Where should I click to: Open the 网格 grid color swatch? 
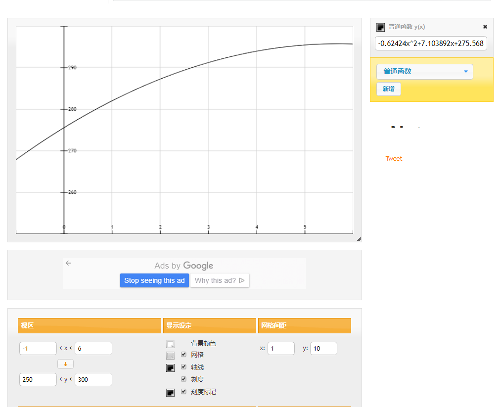tap(170, 356)
